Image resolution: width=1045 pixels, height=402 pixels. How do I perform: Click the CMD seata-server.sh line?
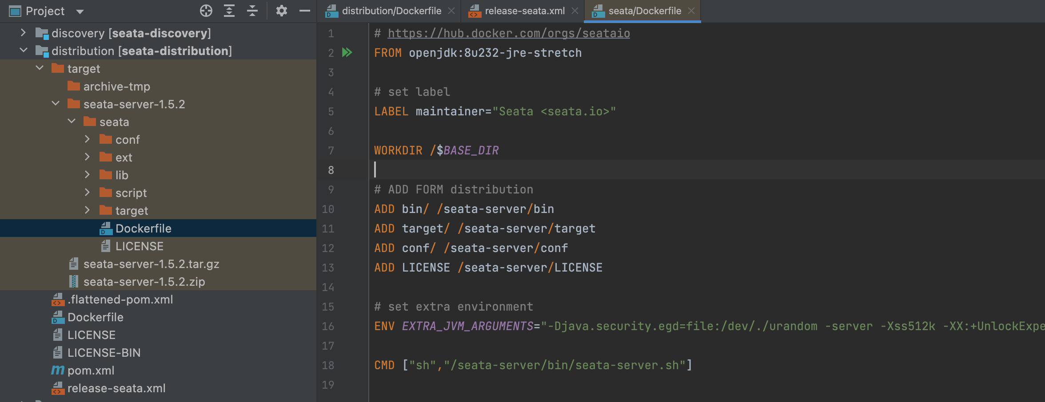coord(533,365)
